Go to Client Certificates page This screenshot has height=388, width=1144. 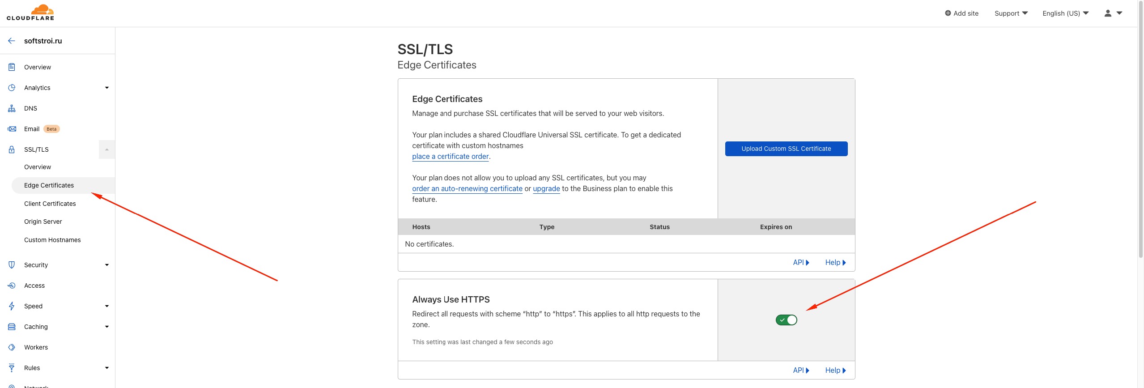(x=50, y=204)
